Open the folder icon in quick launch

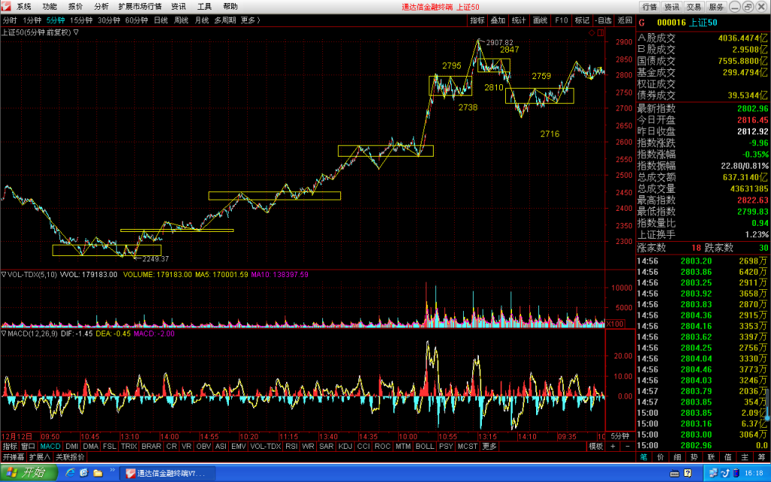click(x=98, y=473)
